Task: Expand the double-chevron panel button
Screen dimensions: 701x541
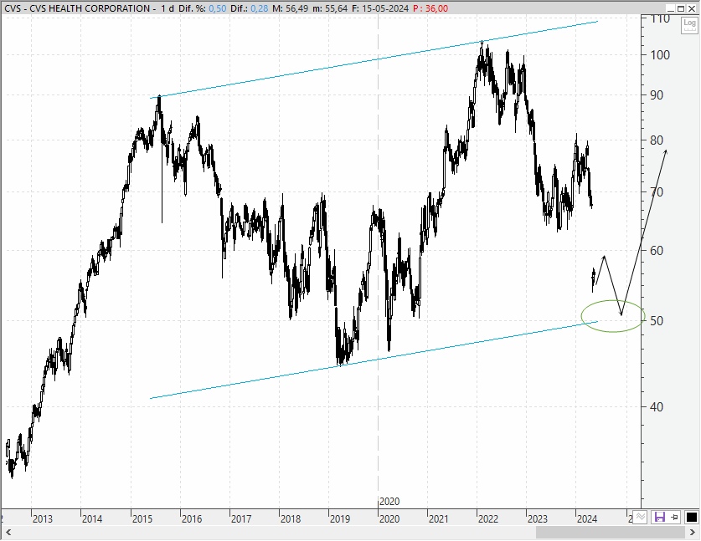Action: click(x=641, y=517)
